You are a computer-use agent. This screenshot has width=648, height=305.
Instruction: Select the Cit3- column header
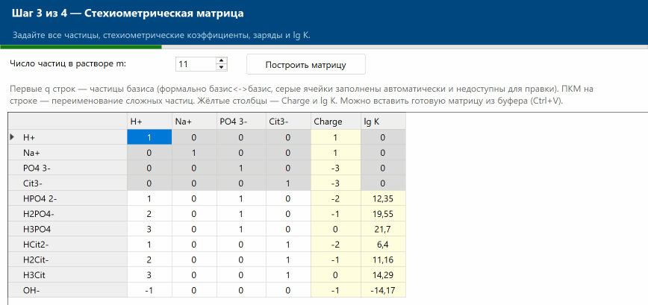point(288,122)
